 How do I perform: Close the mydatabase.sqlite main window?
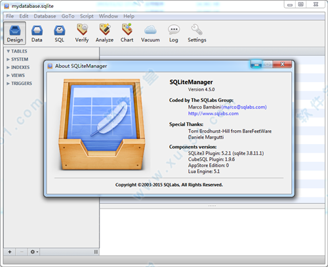pos(316,5)
